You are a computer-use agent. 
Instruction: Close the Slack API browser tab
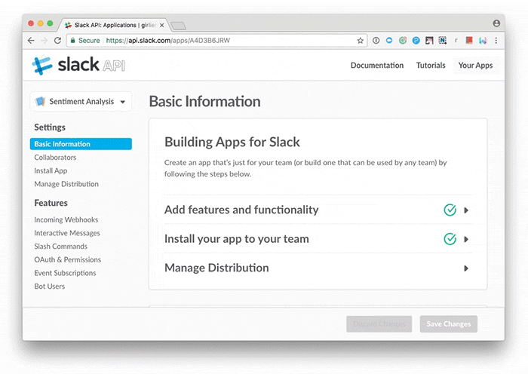point(162,25)
